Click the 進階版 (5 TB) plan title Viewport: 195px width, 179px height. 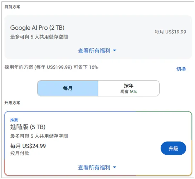(28, 127)
